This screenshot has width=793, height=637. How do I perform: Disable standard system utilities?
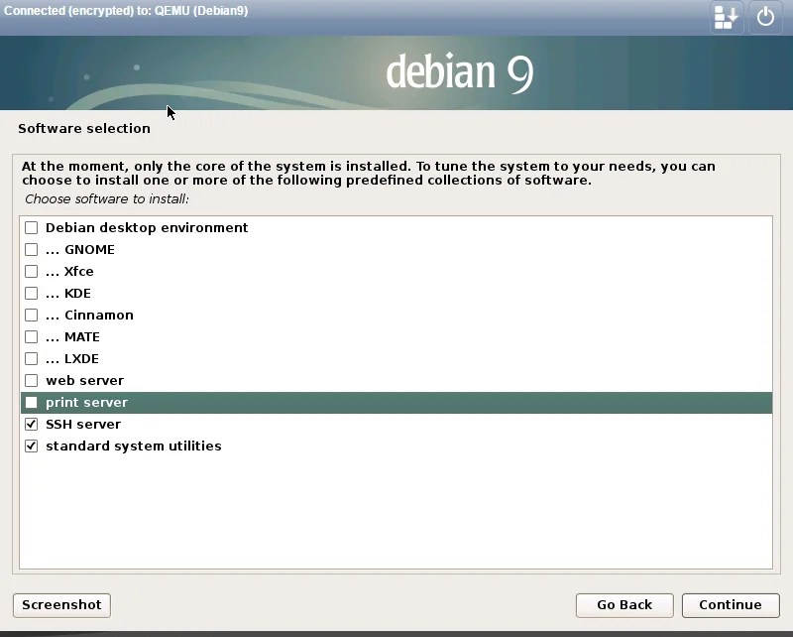pyautogui.click(x=31, y=446)
